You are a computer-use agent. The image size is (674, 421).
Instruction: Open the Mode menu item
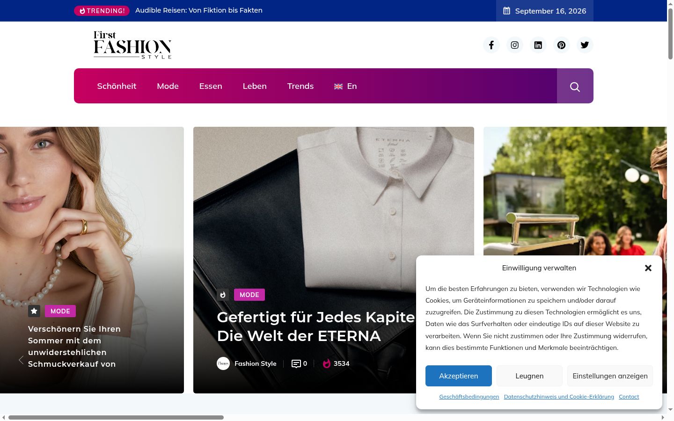click(x=168, y=86)
